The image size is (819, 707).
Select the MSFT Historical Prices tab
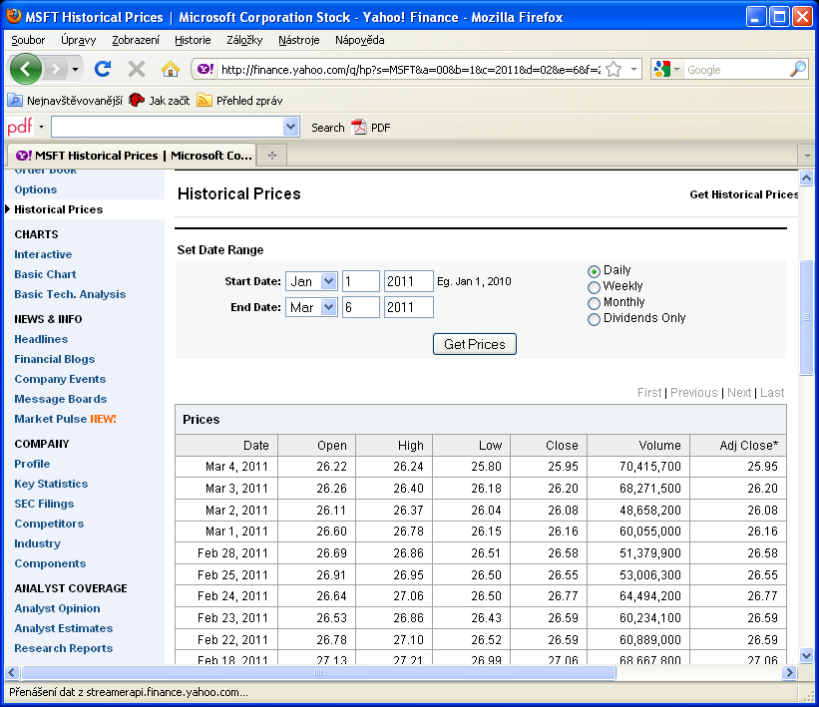pyautogui.click(x=133, y=156)
